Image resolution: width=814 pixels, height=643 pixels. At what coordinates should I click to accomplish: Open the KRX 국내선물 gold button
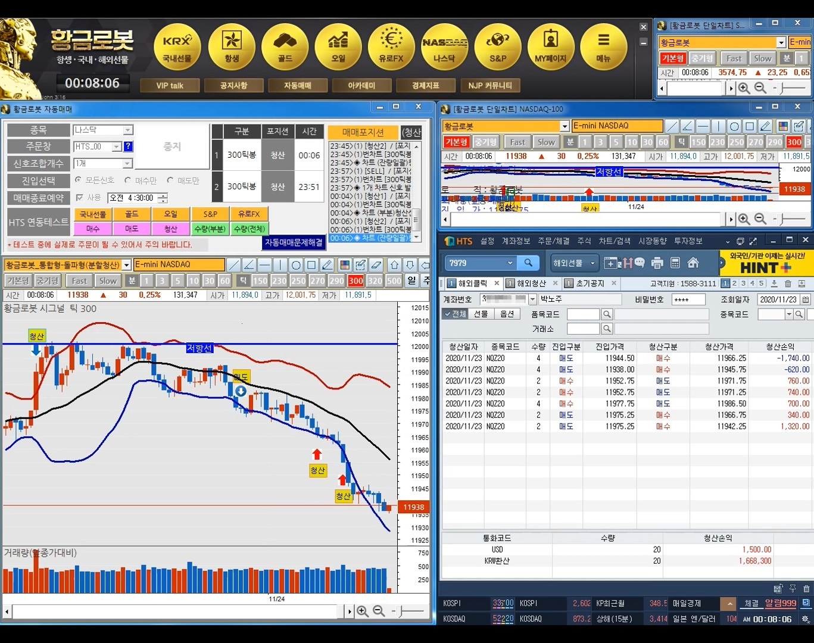coord(177,48)
